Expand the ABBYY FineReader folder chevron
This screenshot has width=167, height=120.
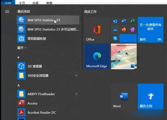coord(76,94)
